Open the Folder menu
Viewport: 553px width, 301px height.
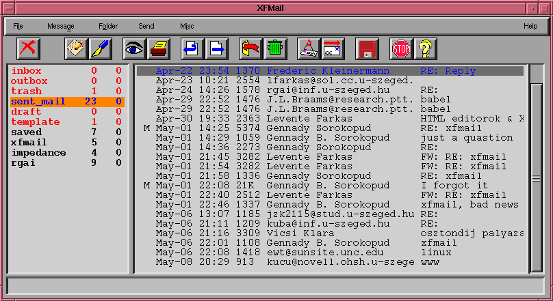tap(108, 27)
